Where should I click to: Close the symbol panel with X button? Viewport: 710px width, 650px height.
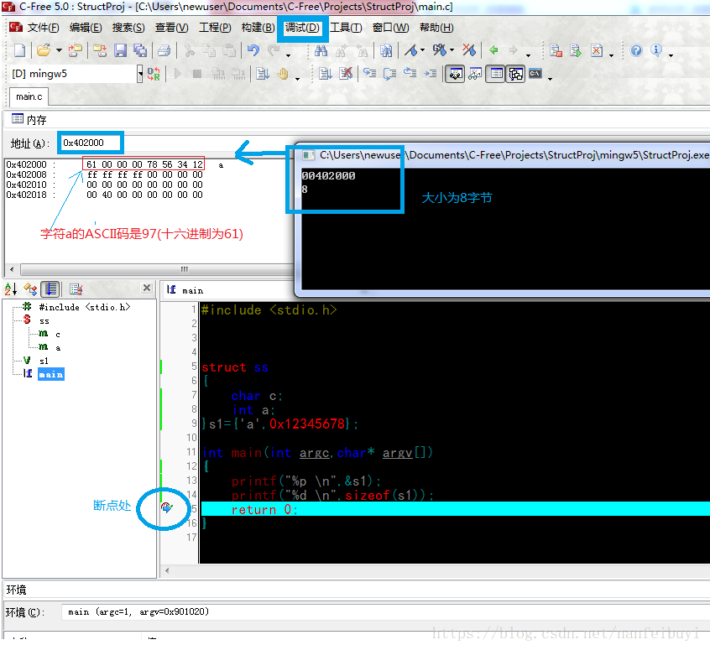pos(147,289)
